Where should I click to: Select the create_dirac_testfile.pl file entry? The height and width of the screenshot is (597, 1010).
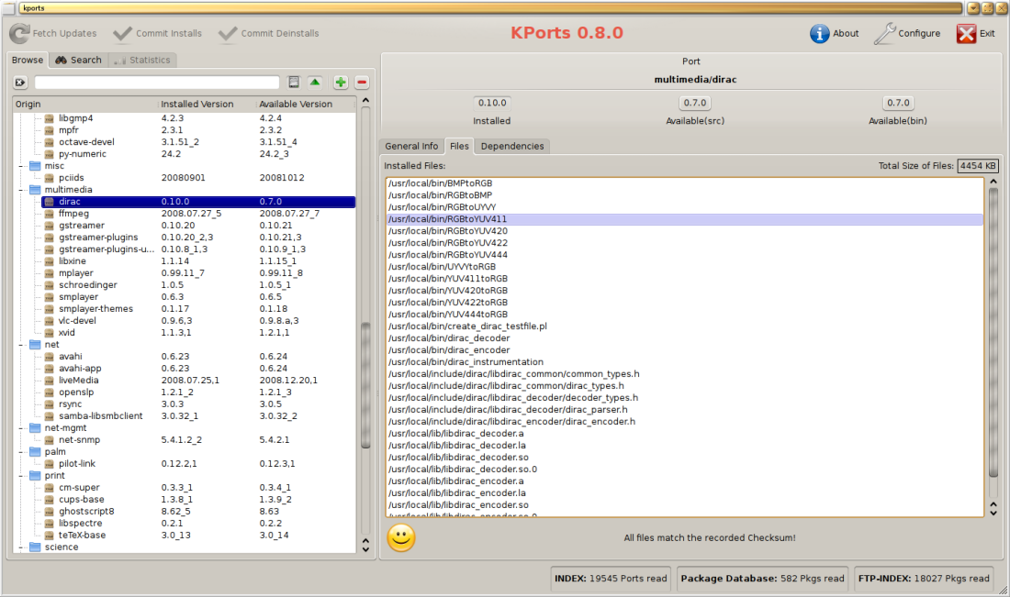685,326
